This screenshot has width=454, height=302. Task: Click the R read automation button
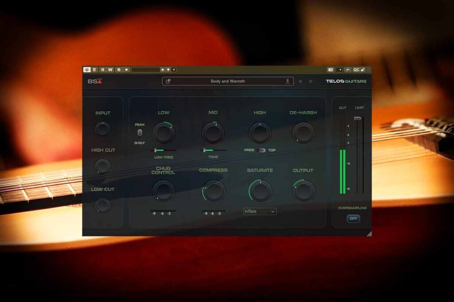(103, 69)
